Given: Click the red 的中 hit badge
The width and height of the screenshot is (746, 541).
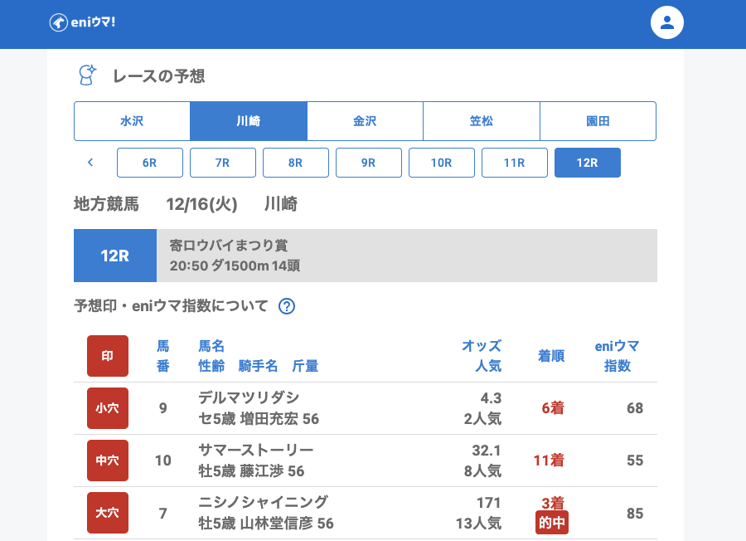Looking at the screenshot, I should click(552, 523).
